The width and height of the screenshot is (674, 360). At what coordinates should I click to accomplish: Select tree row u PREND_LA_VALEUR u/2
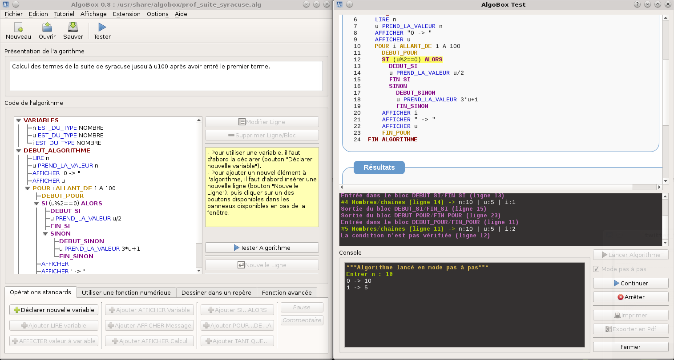click(x=85, y=218)
